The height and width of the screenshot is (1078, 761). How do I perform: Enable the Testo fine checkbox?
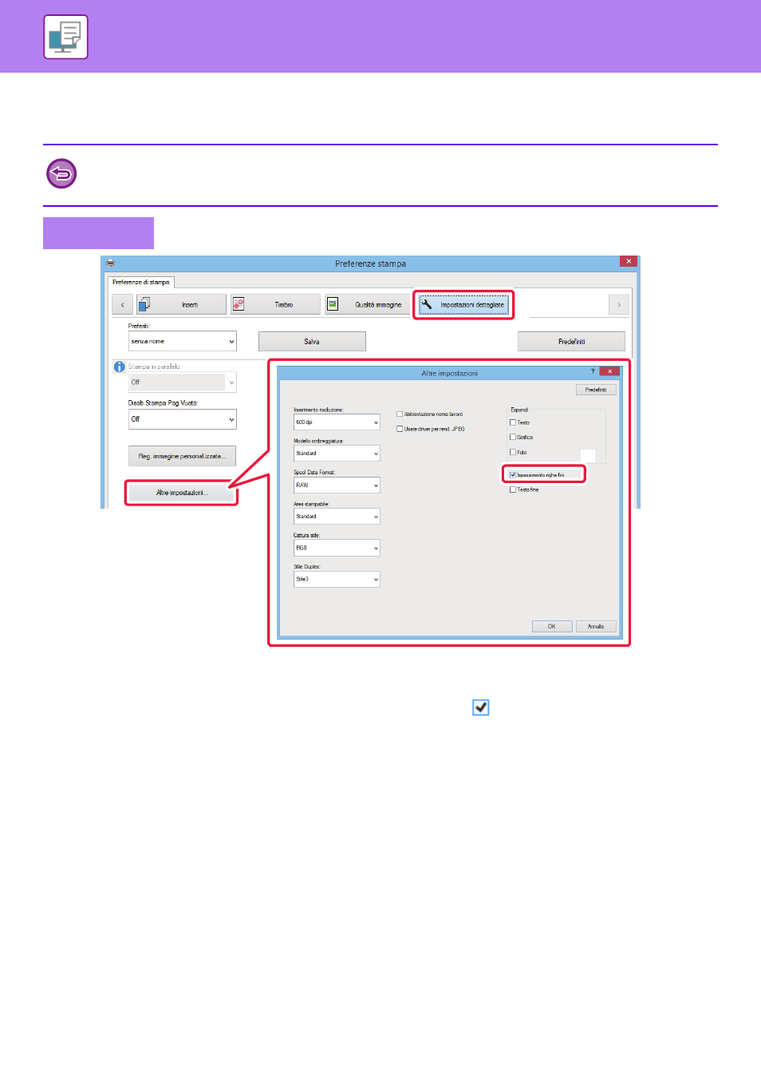click(513, 489)
